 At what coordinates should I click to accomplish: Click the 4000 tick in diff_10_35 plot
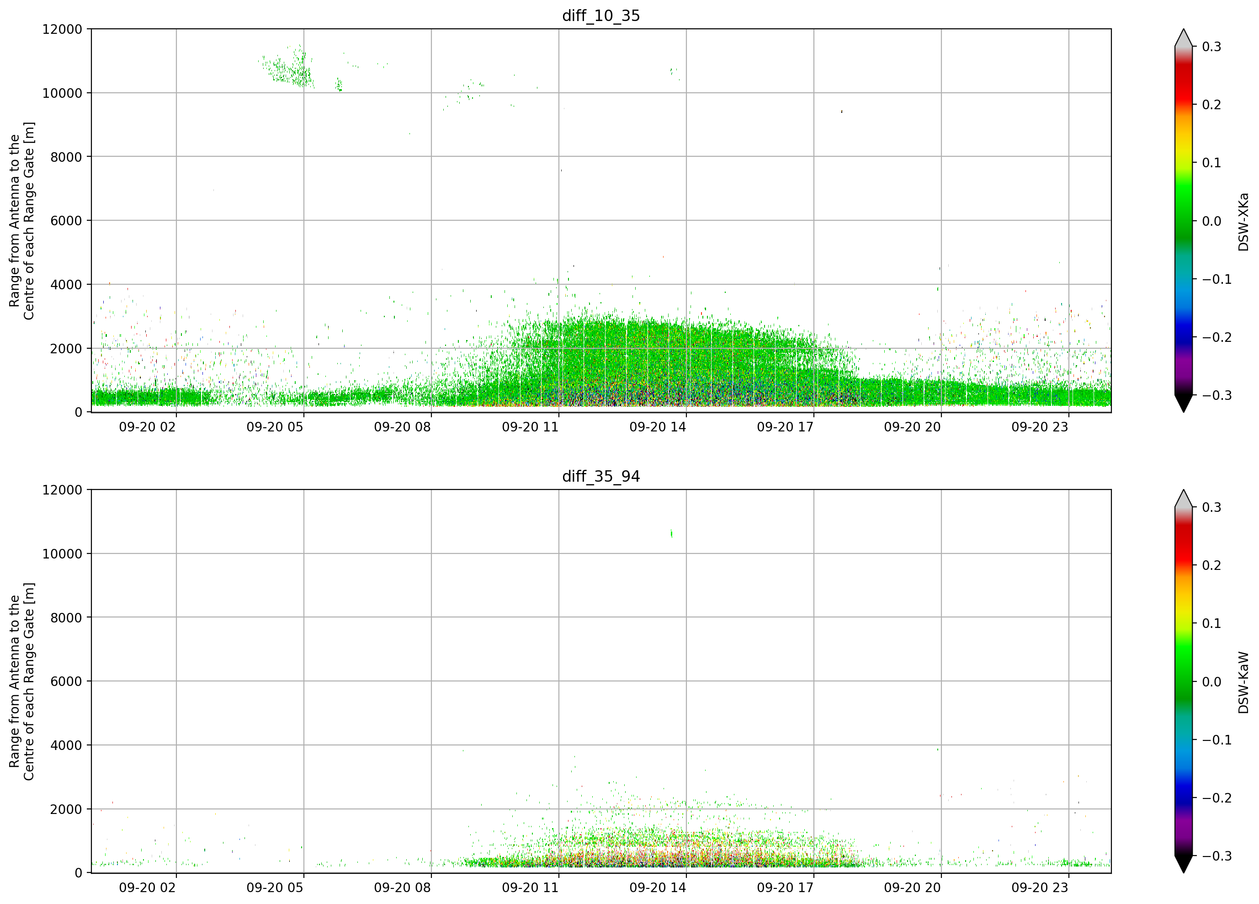(x=66, y=284)
